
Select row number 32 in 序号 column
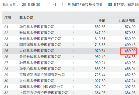(x=6, y=93)
